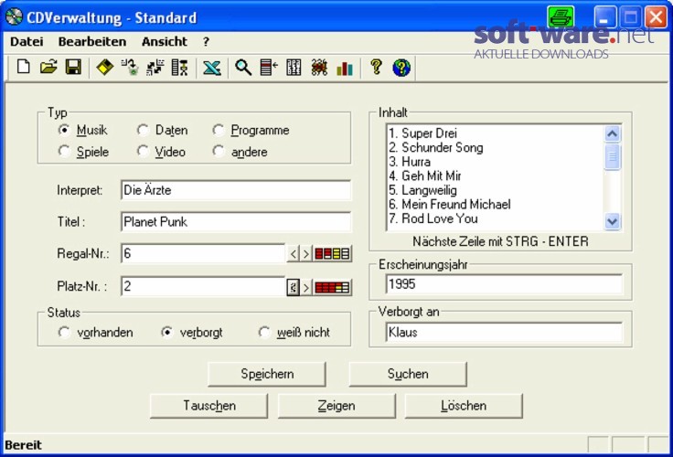Click the crossed arrows swap icon
The image size is (673, 457).
click(x=155, y=68)
